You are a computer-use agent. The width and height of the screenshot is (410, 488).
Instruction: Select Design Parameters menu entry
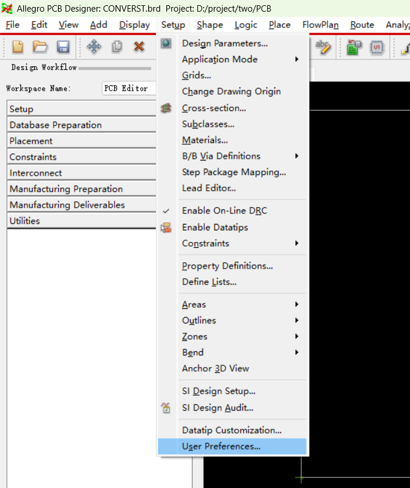[232, 43]
